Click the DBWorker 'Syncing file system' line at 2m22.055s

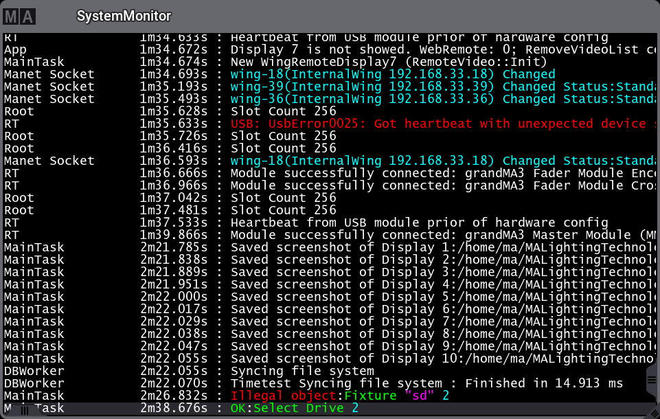pyautogui.click(x=330, y=371)
